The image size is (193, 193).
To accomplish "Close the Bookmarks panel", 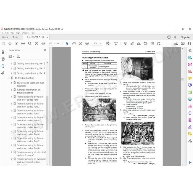I will 45,50.
